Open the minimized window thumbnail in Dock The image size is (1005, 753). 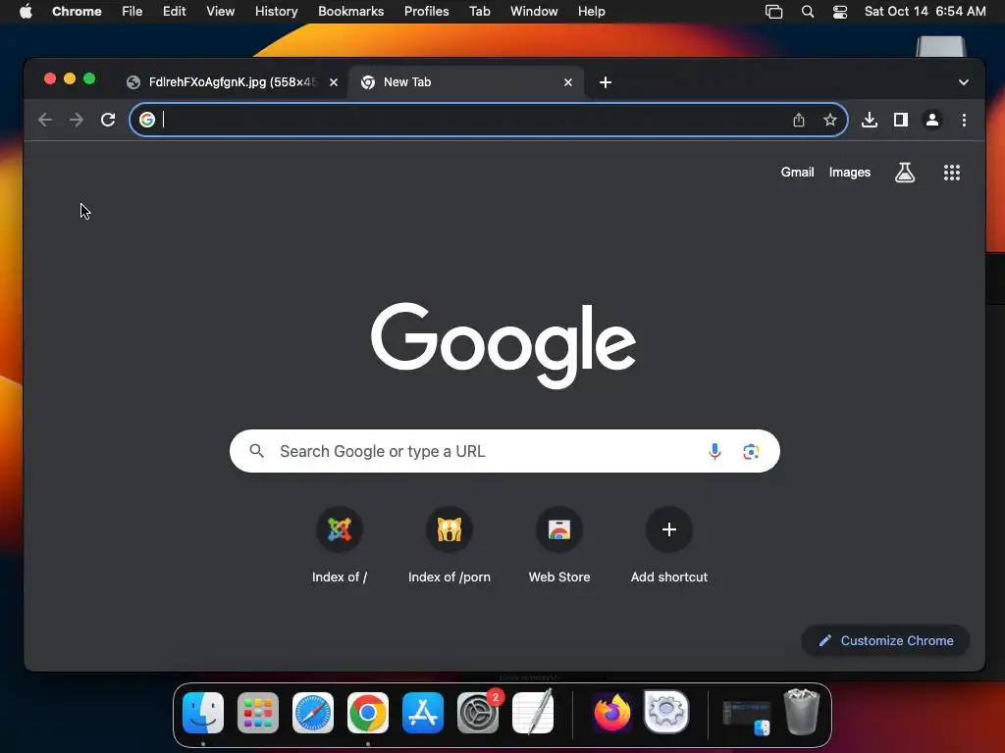coord(746,718)
